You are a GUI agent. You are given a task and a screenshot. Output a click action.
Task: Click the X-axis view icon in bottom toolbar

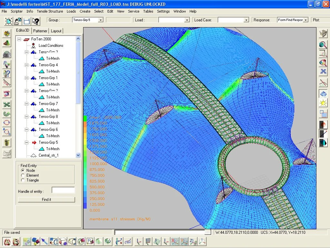tap(174, 241)
